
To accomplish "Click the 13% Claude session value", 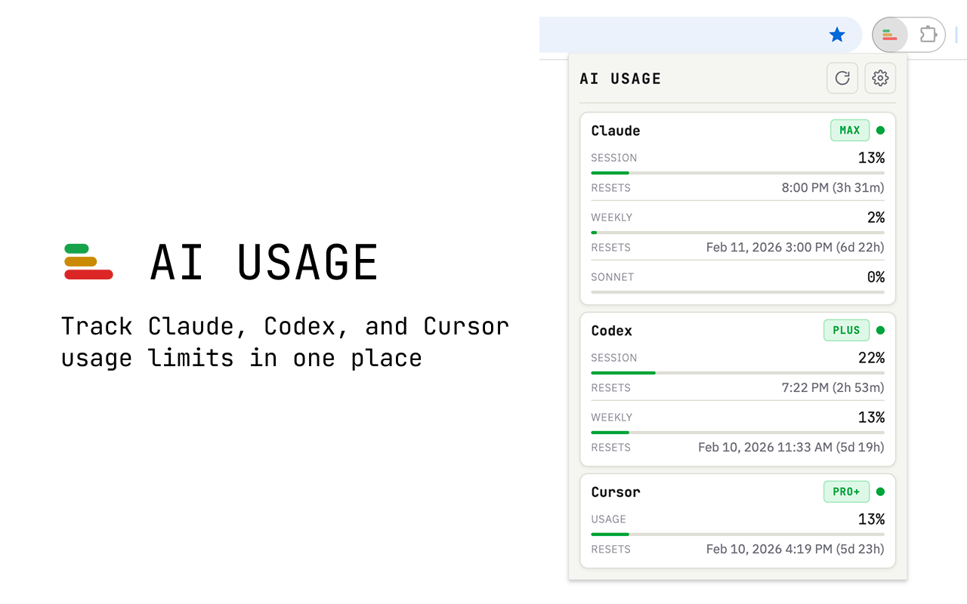I will 871,158.
